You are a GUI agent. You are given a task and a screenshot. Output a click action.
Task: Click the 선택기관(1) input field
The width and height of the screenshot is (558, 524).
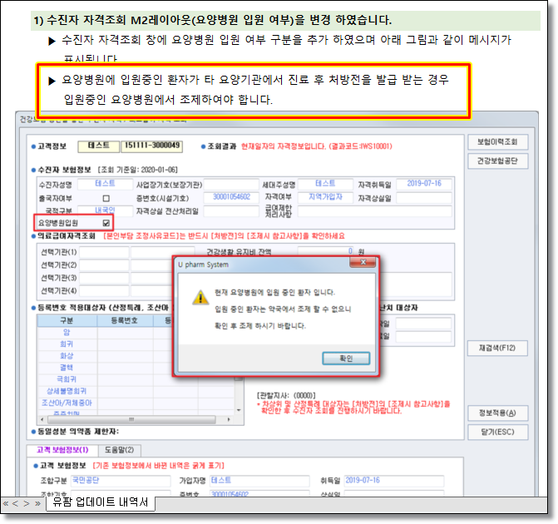pos(106,251)
